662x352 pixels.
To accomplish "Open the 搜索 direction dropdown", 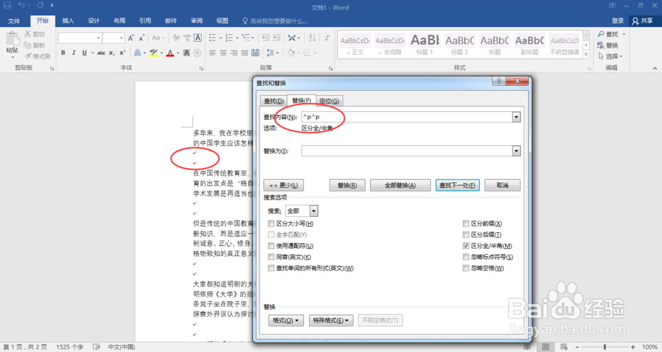I will (314, 211).
